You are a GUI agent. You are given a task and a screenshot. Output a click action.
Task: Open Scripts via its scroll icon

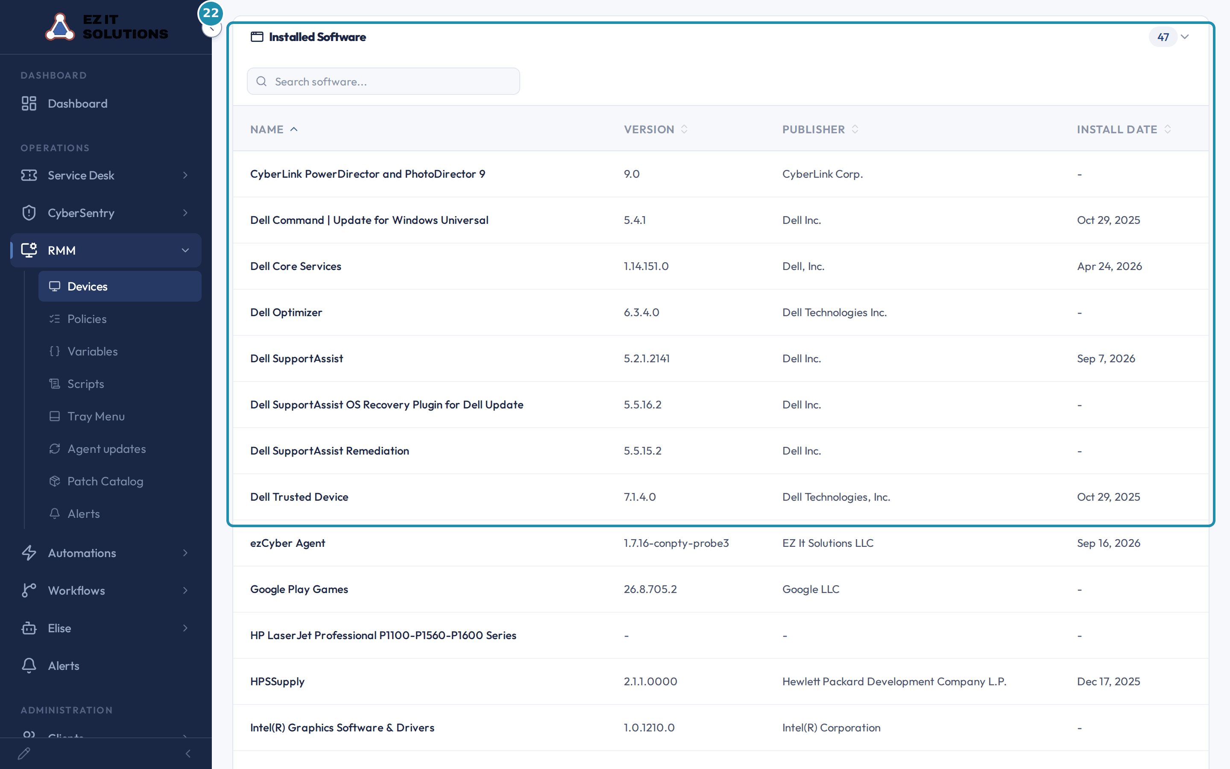coord(54,384)
